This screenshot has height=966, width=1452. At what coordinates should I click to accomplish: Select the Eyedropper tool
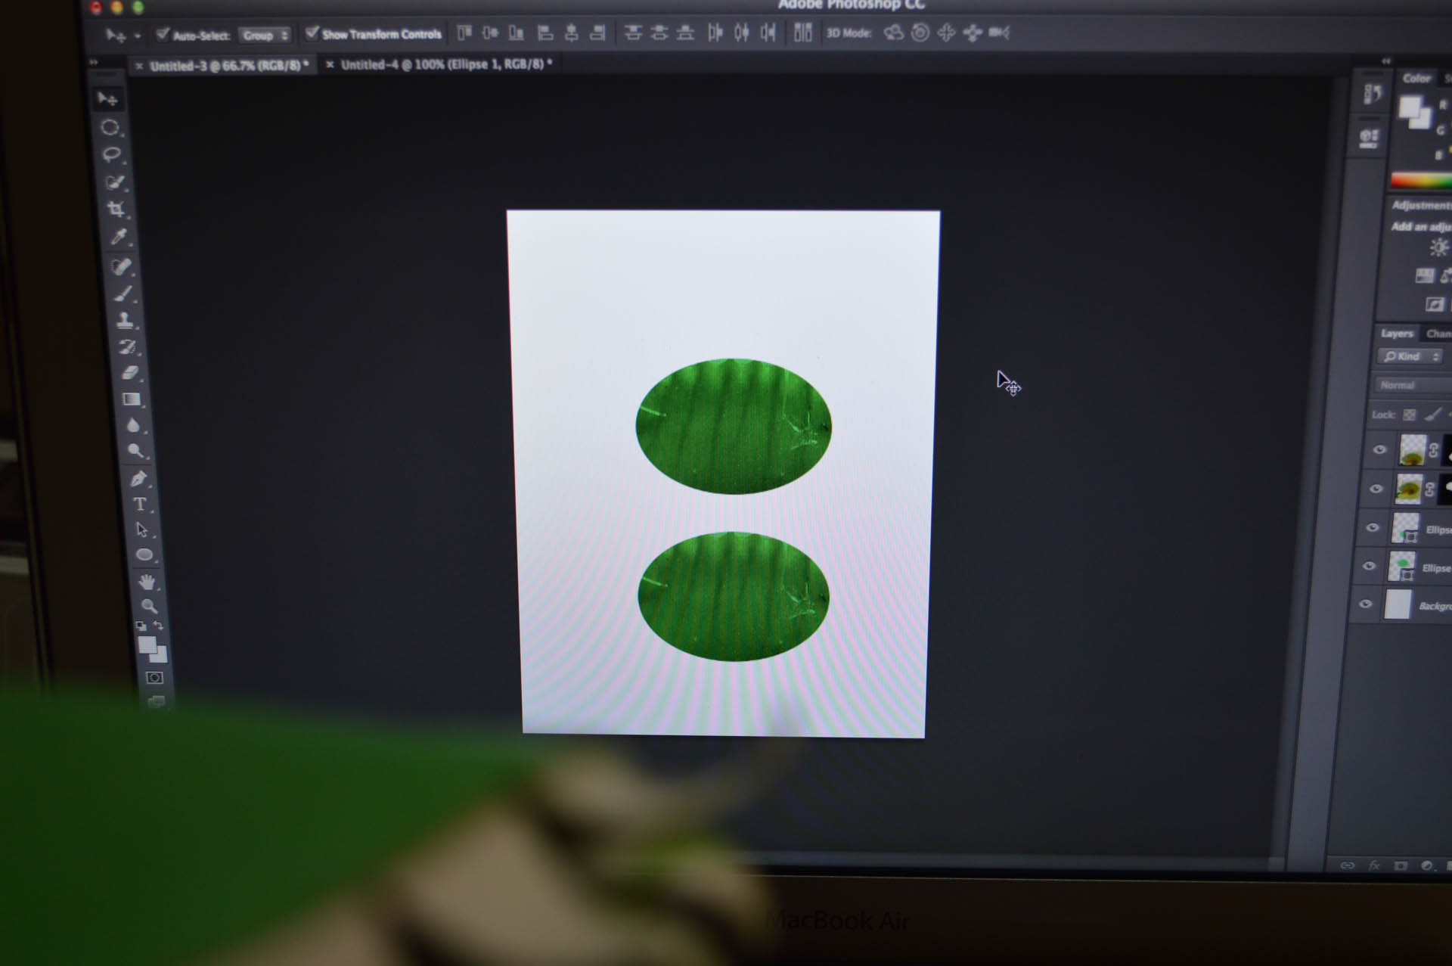[x=119, y=237]
